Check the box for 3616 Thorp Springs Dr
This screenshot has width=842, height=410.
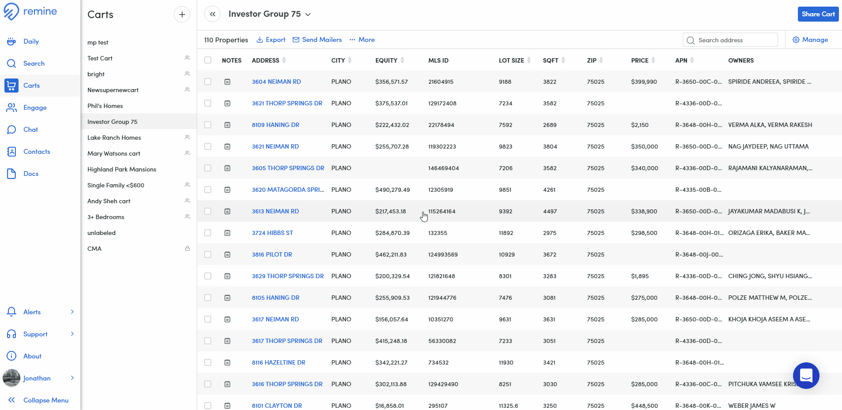208,384
